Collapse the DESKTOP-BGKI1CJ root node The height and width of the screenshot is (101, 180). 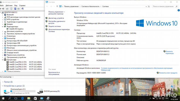click(0, 12)
